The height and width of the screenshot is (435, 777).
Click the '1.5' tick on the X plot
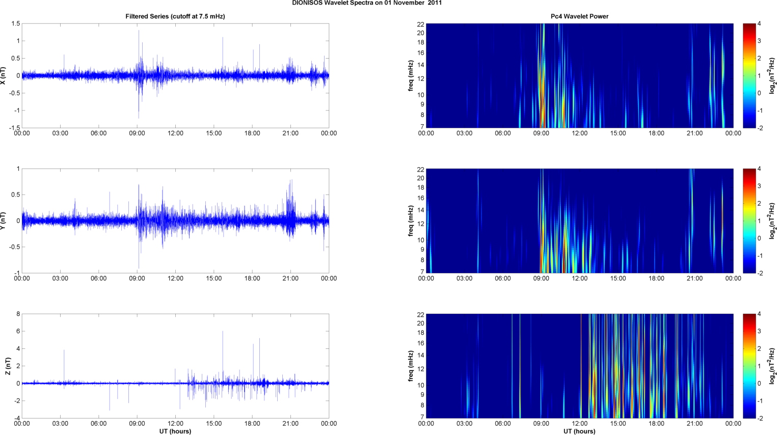coord(15,24)
